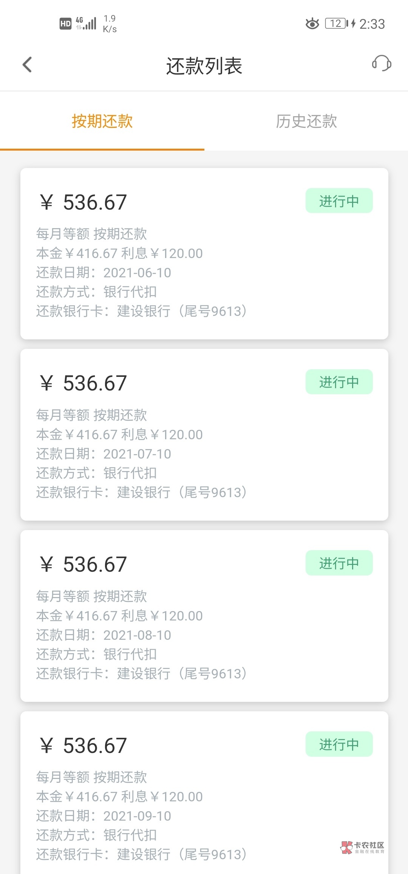The height and width of the screenshot is (874, 408).
Task: Tap the battery indicator icon
Action: pos(337,23)
